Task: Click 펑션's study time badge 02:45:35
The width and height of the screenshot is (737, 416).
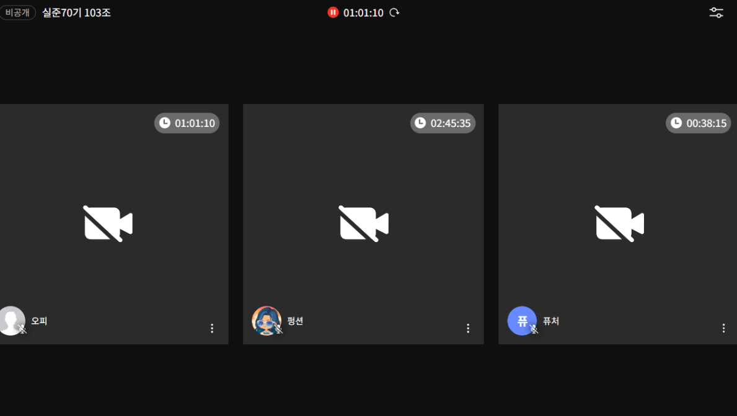Action: pyautogui.click(x=443, y=123)
